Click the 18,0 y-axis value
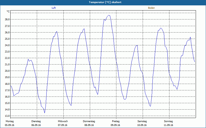The height and width of the screenshot is (128, 206). click(x=7, y=84)
